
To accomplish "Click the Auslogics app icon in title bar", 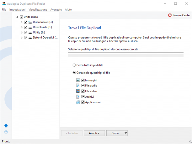I will pos(4,3).
